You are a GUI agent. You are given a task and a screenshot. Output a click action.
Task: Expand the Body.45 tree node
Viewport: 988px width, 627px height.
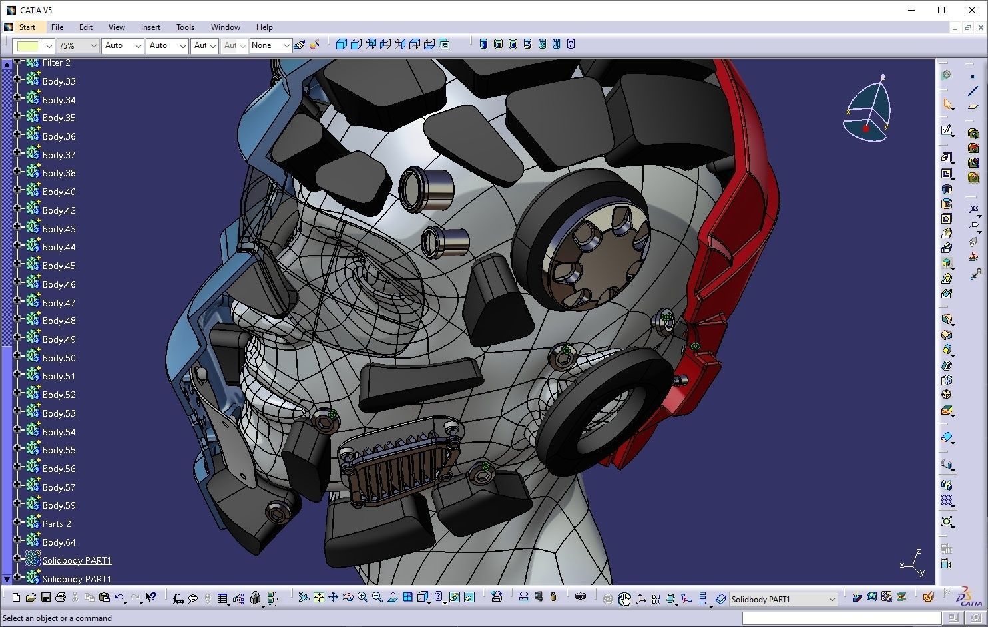point(17,265)
